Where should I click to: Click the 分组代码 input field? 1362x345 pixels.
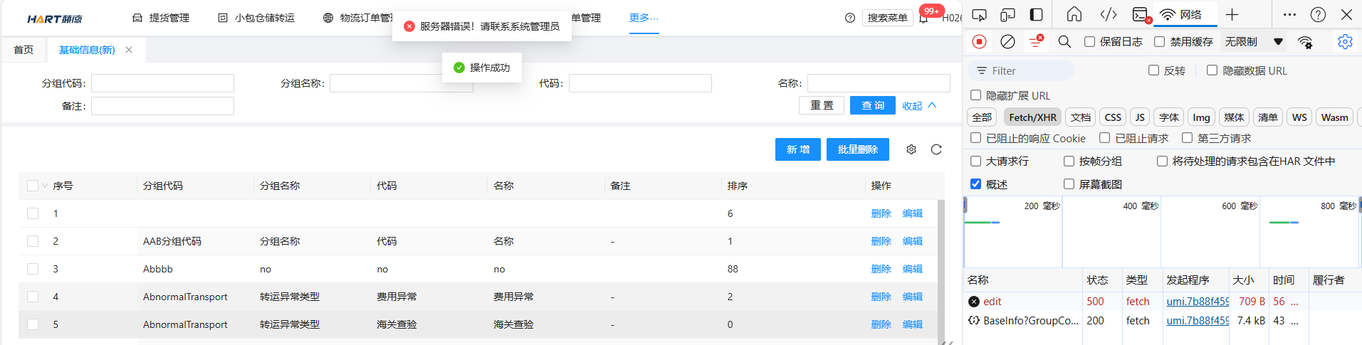tap(162, 83)
